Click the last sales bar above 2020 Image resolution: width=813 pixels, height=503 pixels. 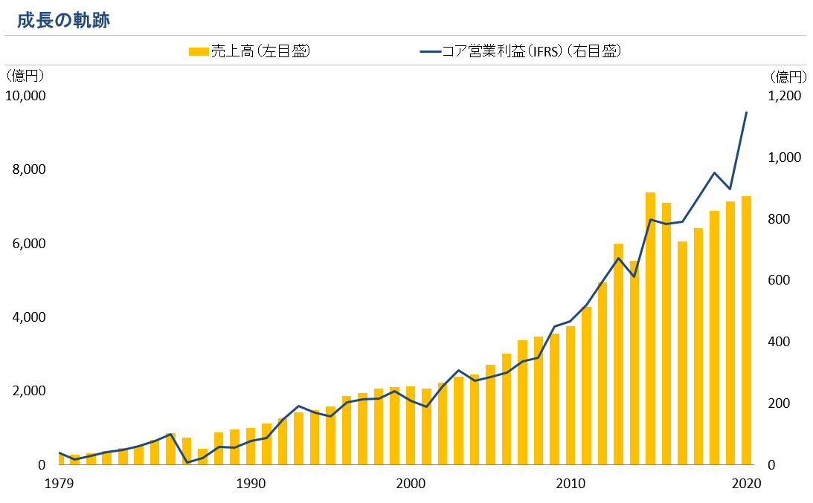(746, 331)
